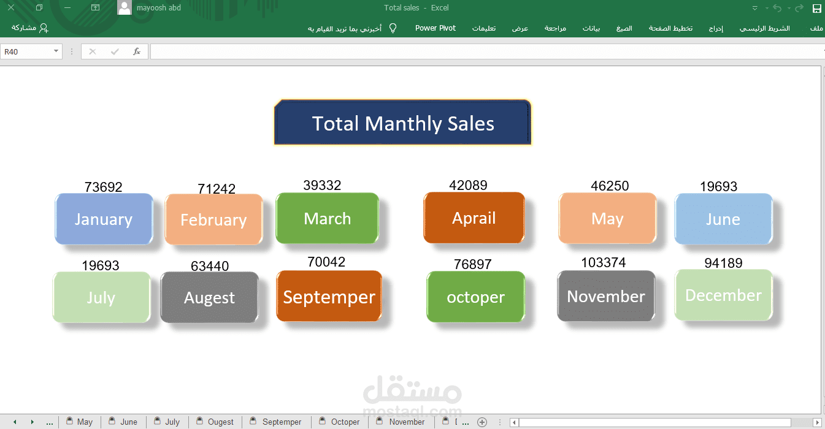
Task: Switch to the Septemper sheet tab
Action: click(276, 422)
